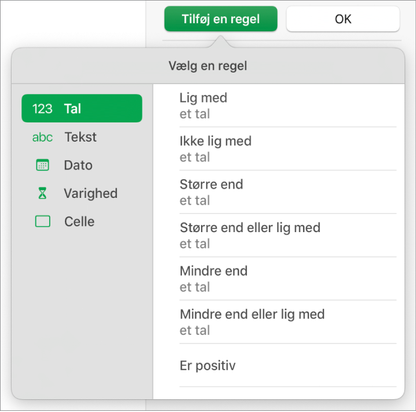Click the 123 number icon

(42, 109)
